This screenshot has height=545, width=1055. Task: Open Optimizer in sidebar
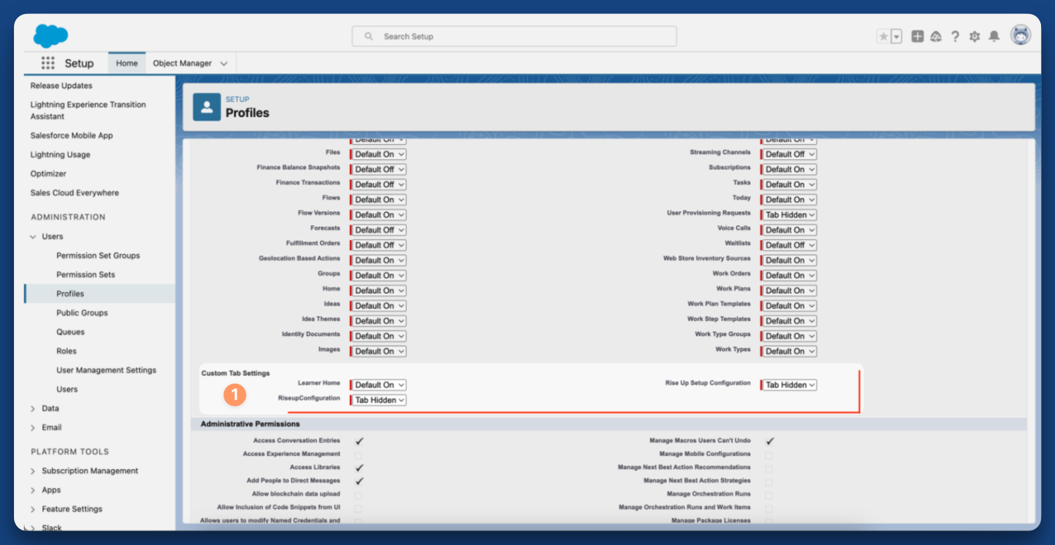[x=48, y=174]
